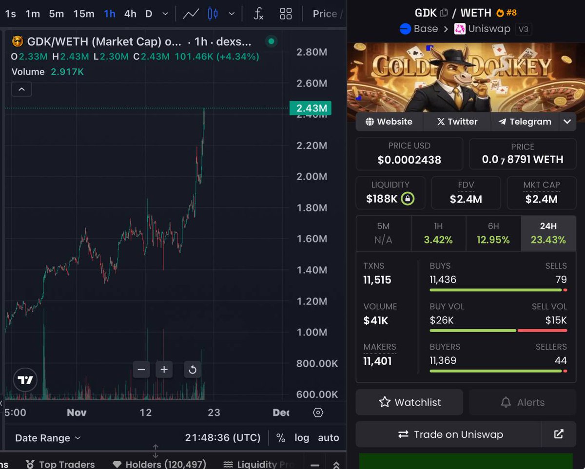Click the panel resize arrows handle
This screenshot has height=469, width=585.
156,451
